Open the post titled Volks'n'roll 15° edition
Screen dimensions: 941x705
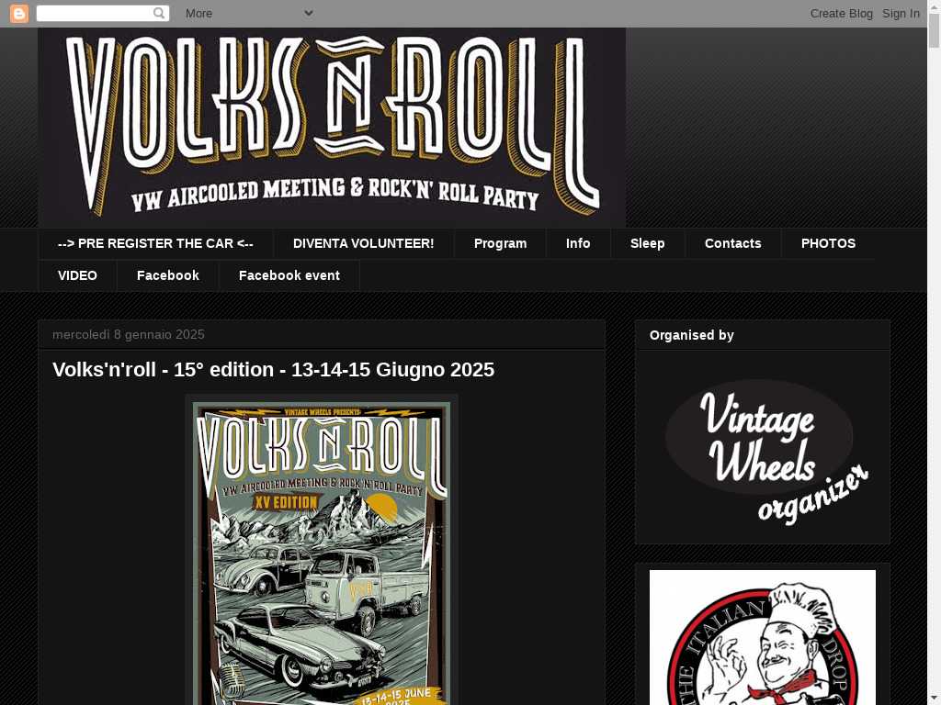tap(273, 370)
